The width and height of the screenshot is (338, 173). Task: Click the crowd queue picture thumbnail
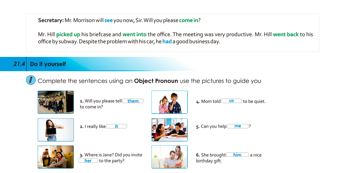click(x=56, y=102)
